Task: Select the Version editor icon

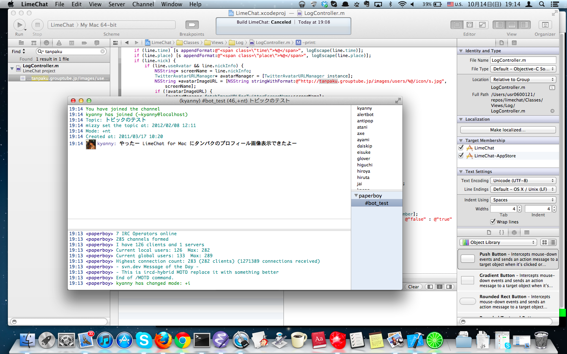Action: click(482, 25)
